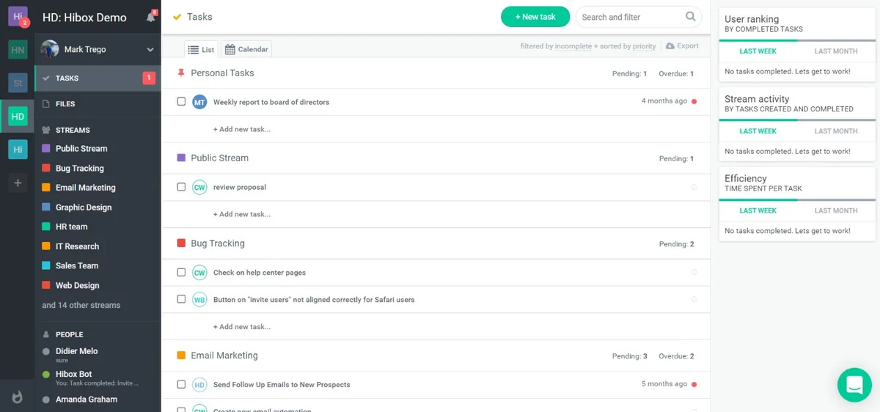Viewport: 880px width, 412px height.
Task: Expand the Mark Trego user dropdown
Action: (150, 50)
